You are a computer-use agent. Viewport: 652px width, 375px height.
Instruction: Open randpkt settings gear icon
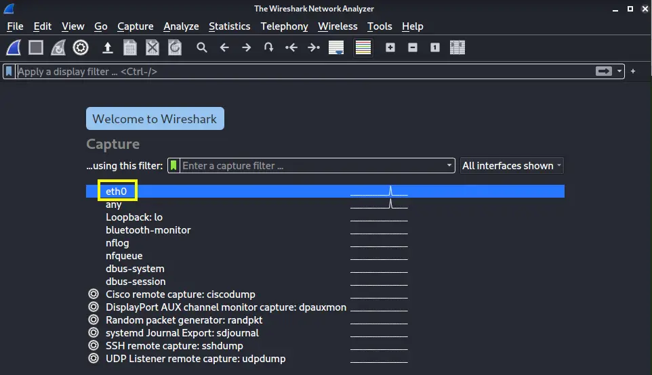point(94,319)
